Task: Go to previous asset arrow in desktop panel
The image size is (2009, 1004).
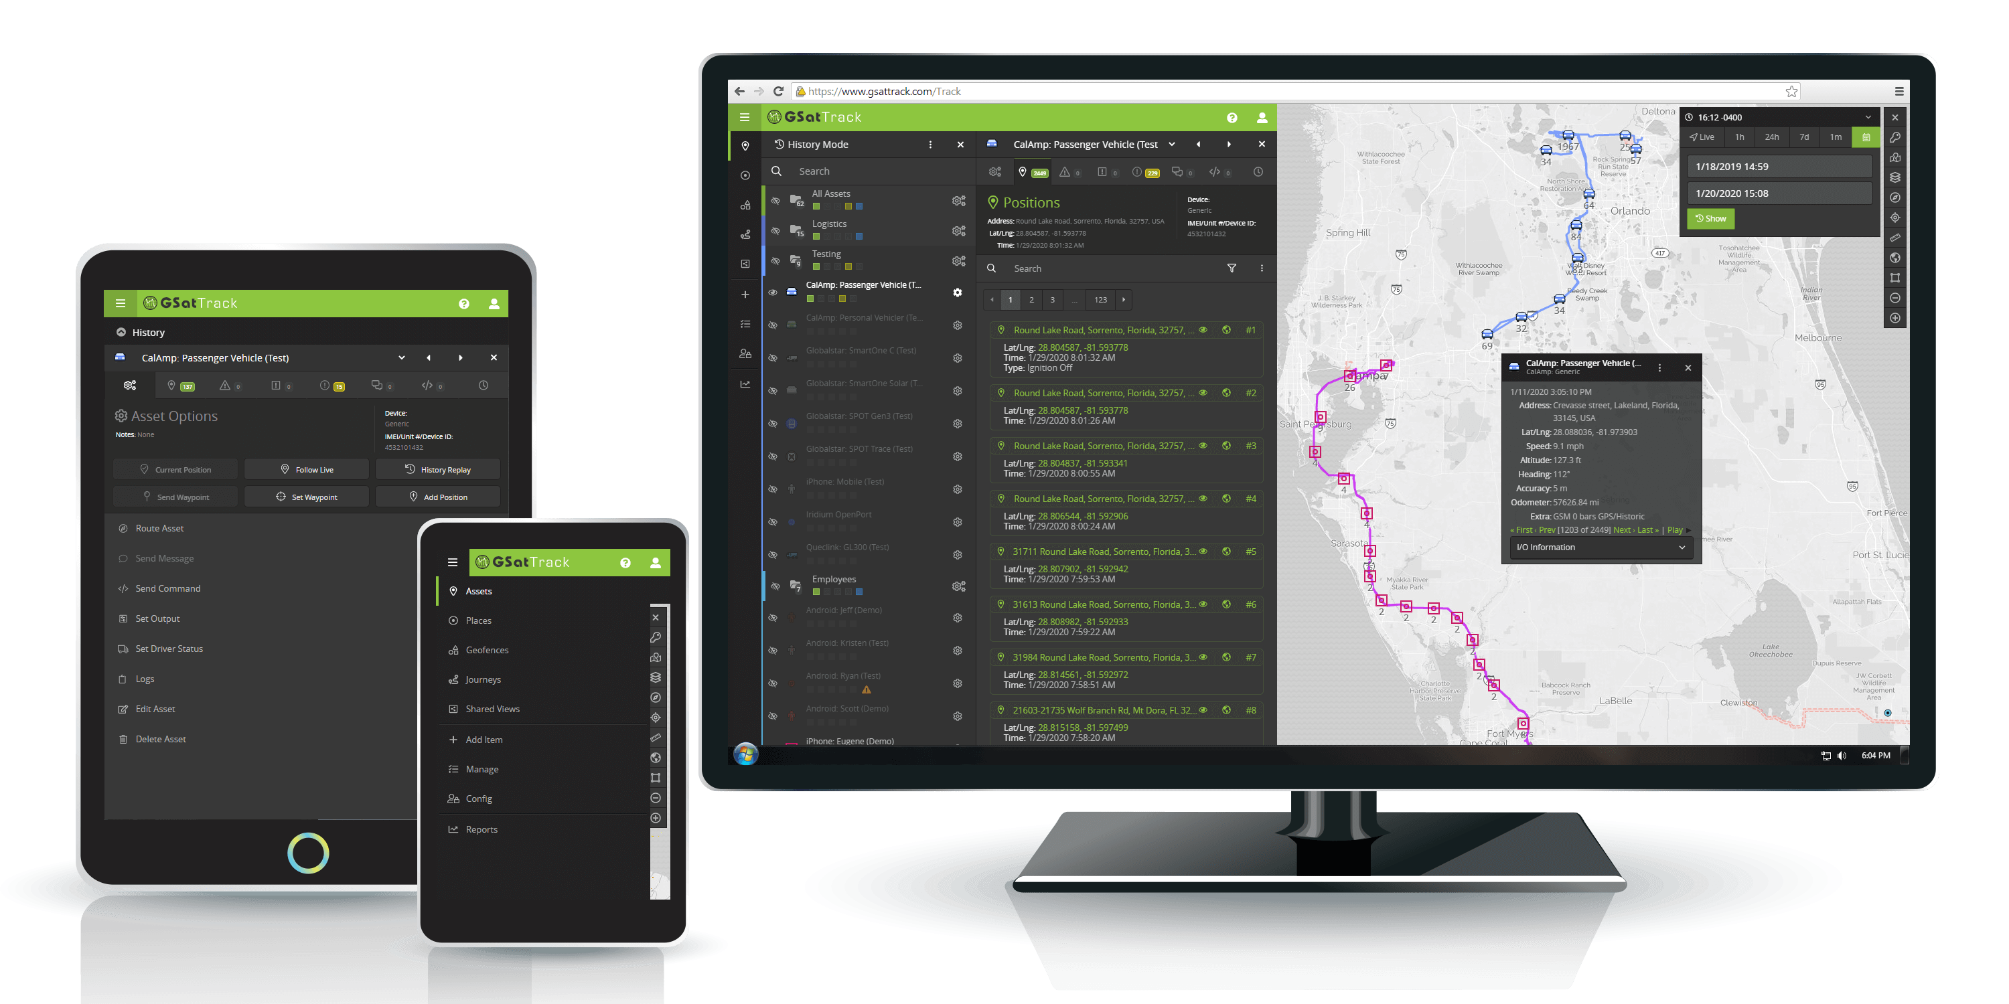Action: click(1199, 144)
